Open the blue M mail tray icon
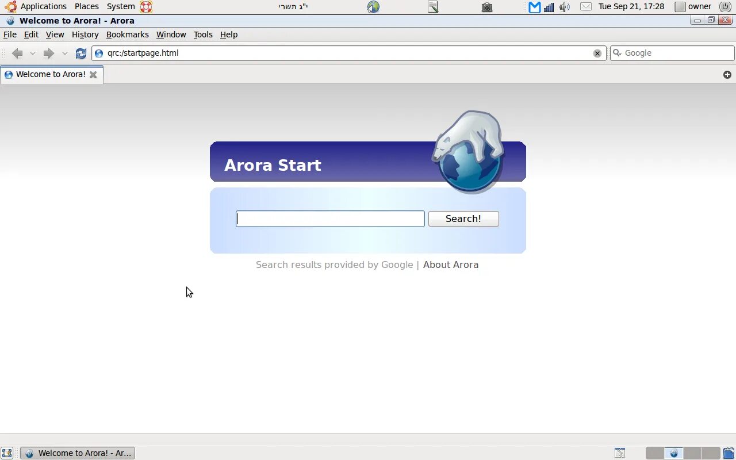Screen dimensions: 736x460 coord(535,7)
